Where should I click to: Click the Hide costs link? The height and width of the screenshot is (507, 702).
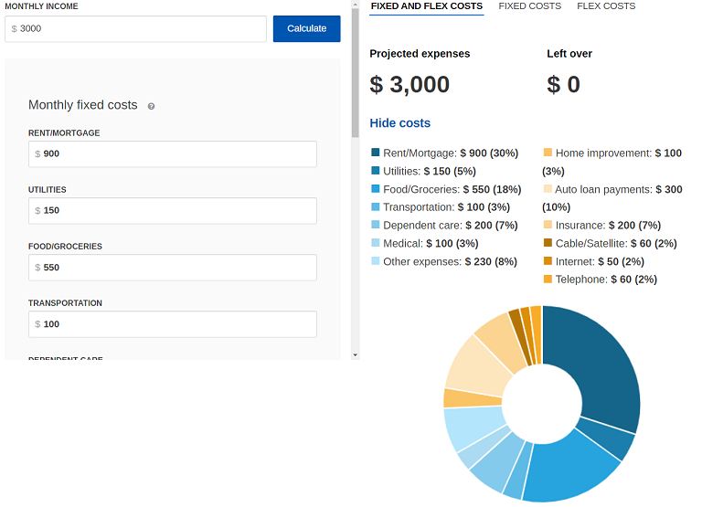pos(399,123)
